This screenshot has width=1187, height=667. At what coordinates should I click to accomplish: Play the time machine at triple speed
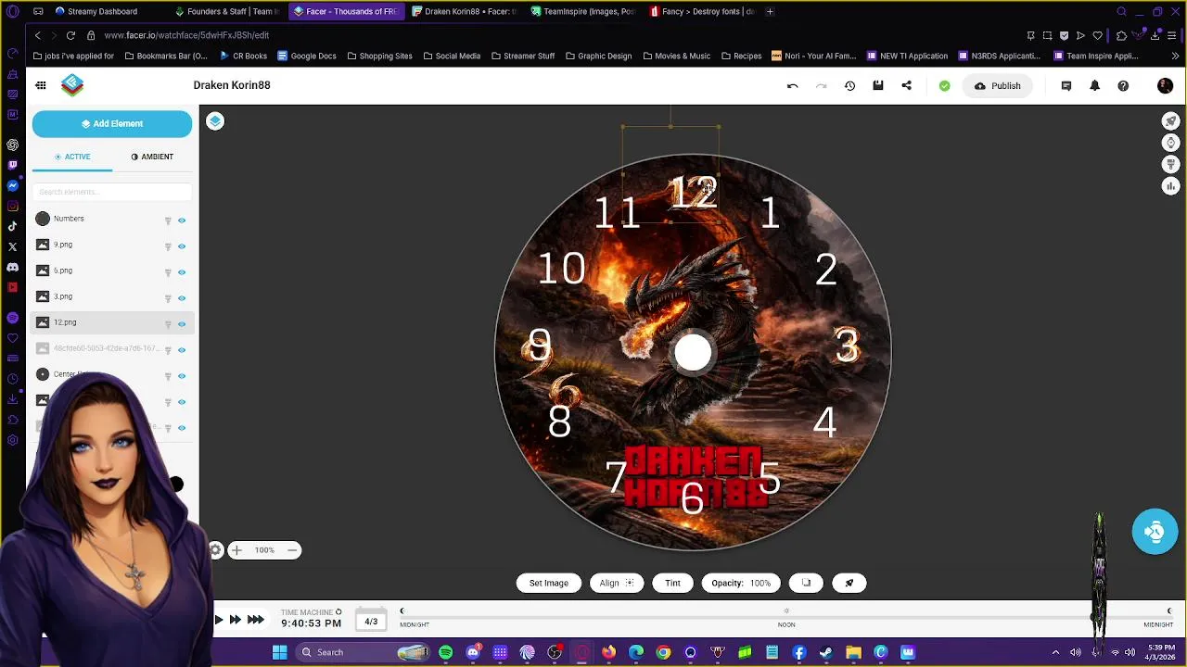256,620
